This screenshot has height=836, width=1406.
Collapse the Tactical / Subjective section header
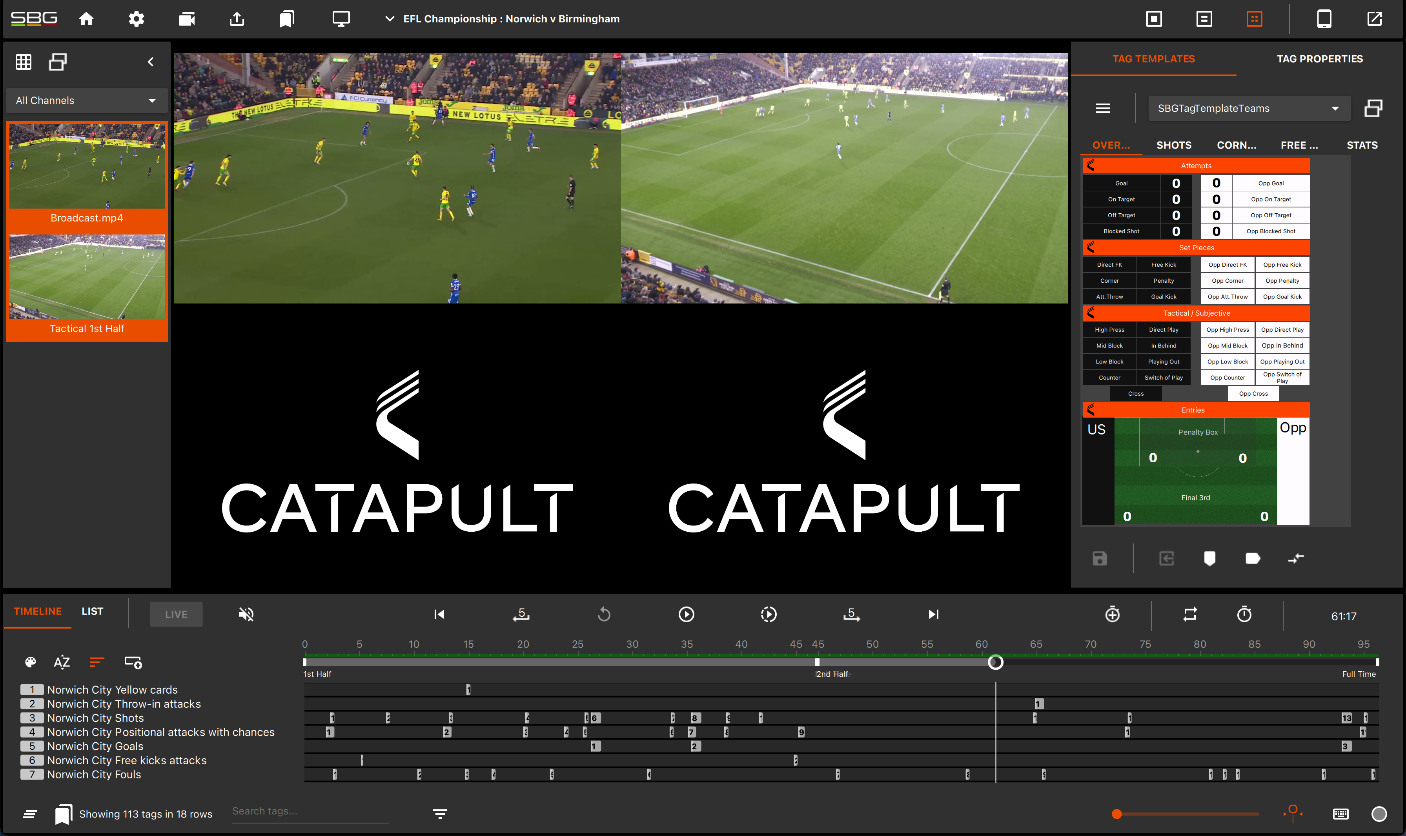(1196, 313)
